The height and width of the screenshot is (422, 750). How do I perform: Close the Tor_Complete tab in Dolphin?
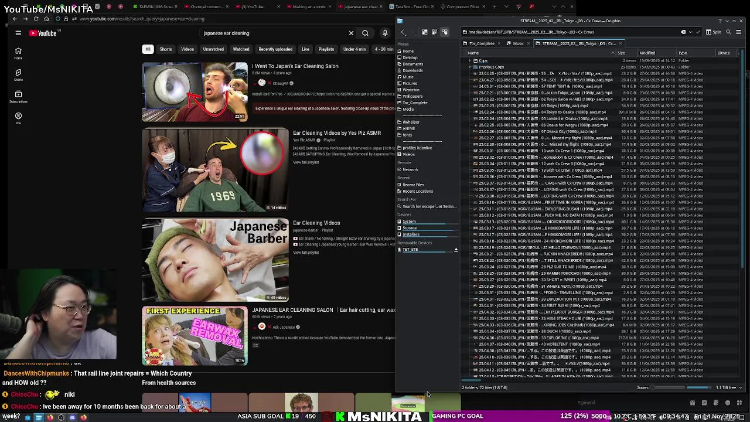500,43
